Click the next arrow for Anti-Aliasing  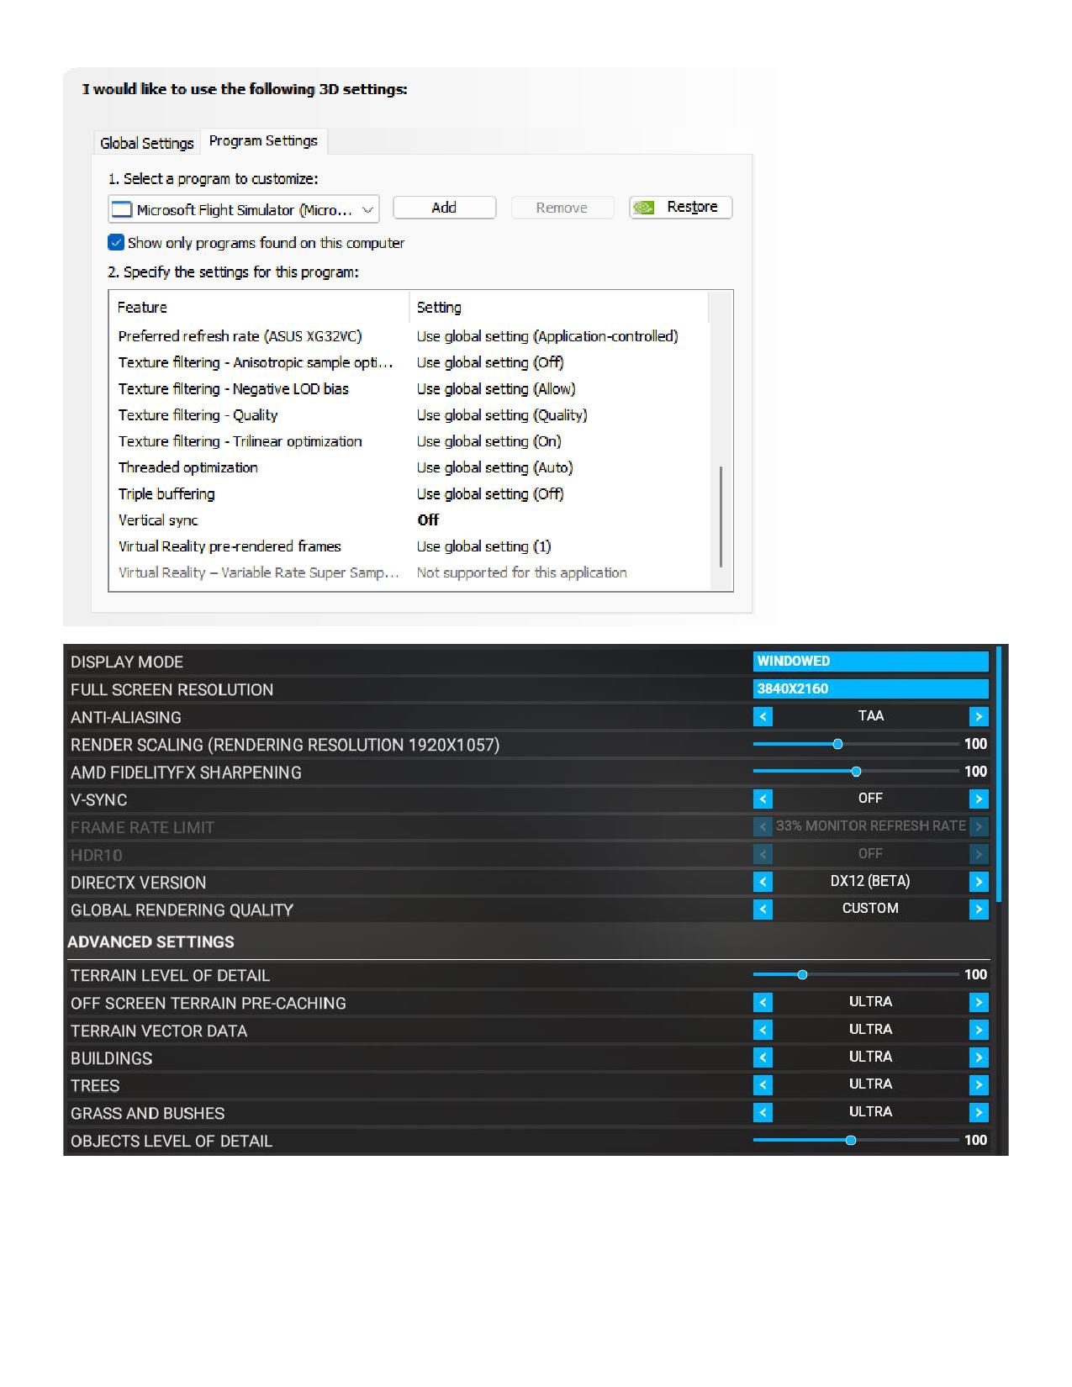(979, 716)
